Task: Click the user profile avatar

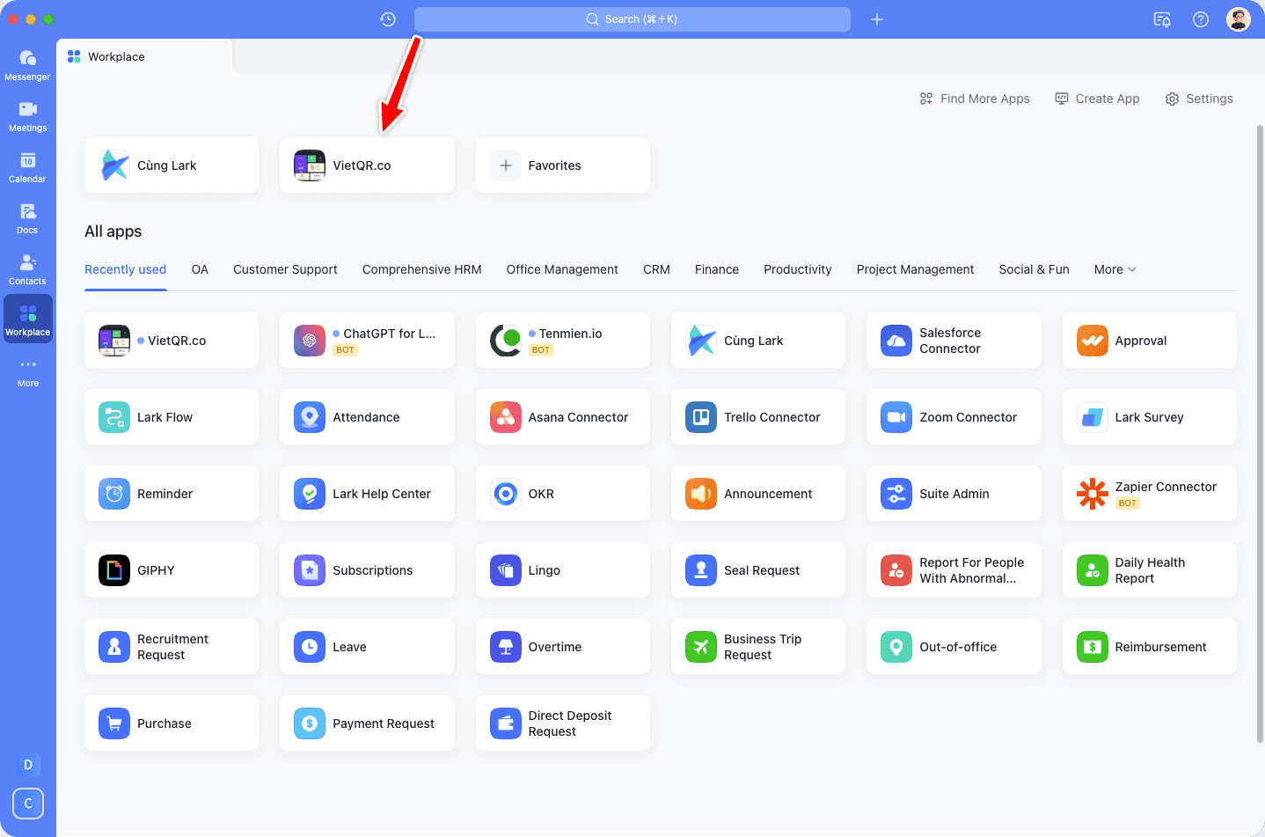Action: pos(1238,19)
